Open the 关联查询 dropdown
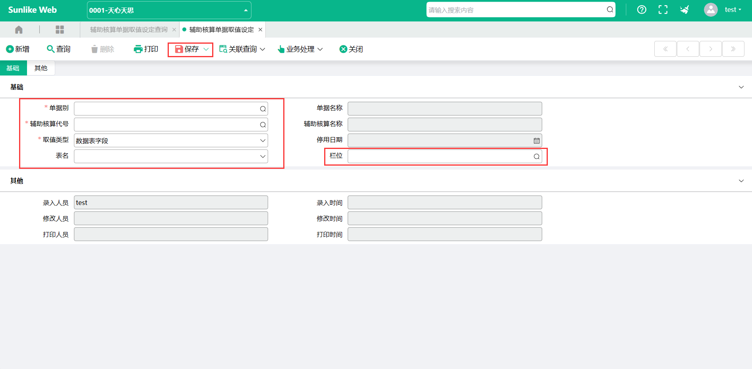The width and height of the screenshot is (752, 369). 242,49
